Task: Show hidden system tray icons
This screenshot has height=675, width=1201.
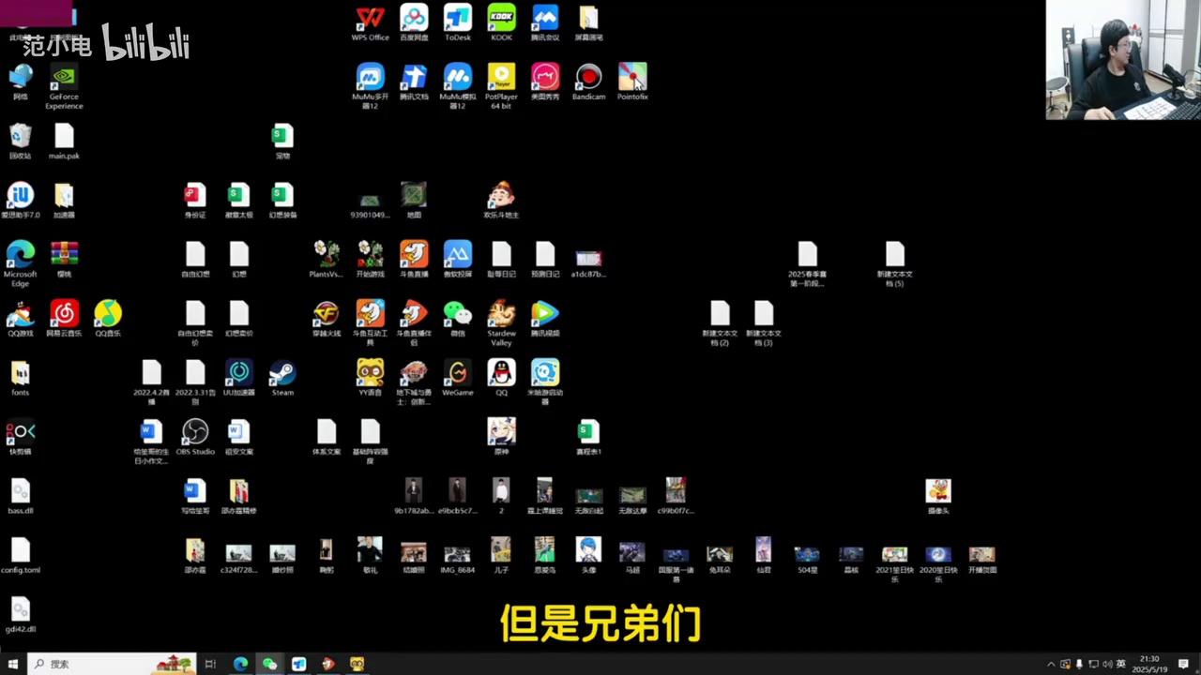Action: pyautogui.click(x=1051, y=664)
